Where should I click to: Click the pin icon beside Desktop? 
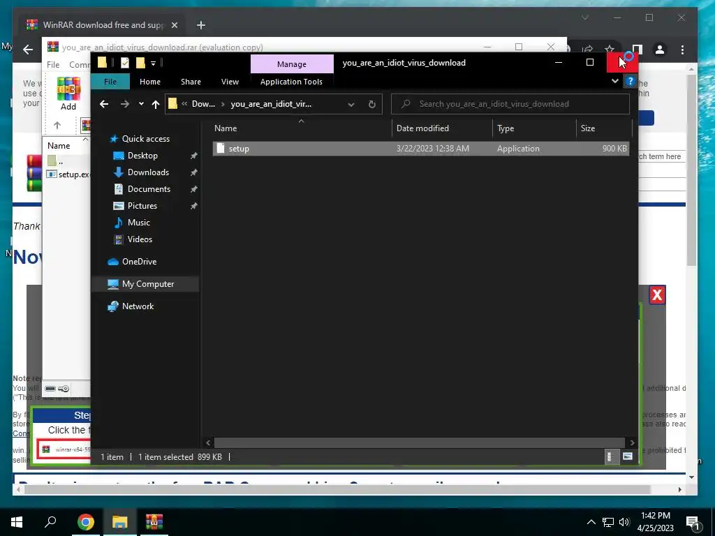pyautogui.click(x=194, y=156)
